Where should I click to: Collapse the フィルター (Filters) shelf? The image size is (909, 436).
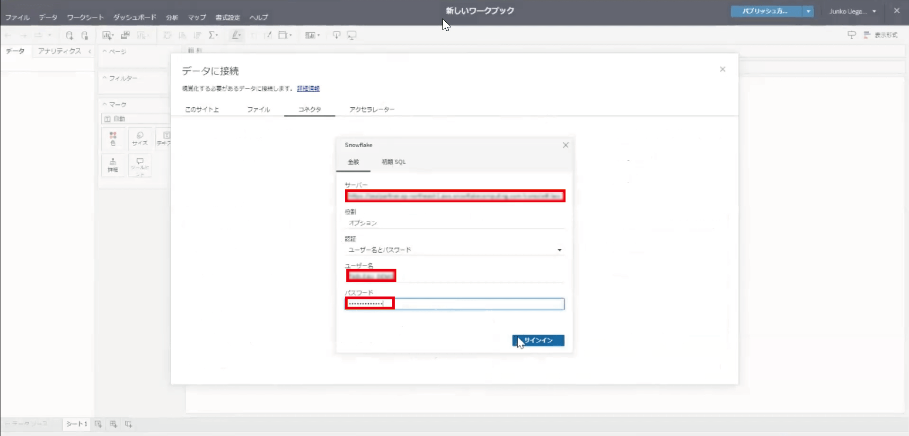(x=105, y=78)
